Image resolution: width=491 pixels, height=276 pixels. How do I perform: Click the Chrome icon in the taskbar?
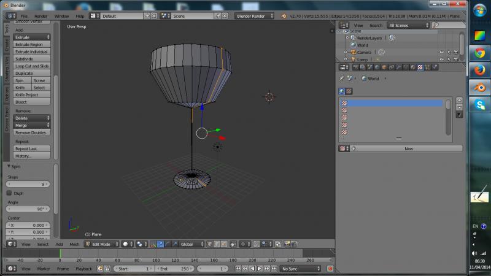479,53
